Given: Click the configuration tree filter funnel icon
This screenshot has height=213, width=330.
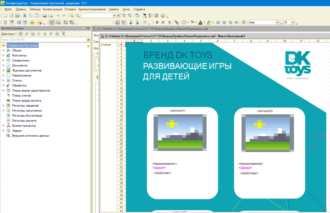Looking at the screenshot, I should 63,34.
